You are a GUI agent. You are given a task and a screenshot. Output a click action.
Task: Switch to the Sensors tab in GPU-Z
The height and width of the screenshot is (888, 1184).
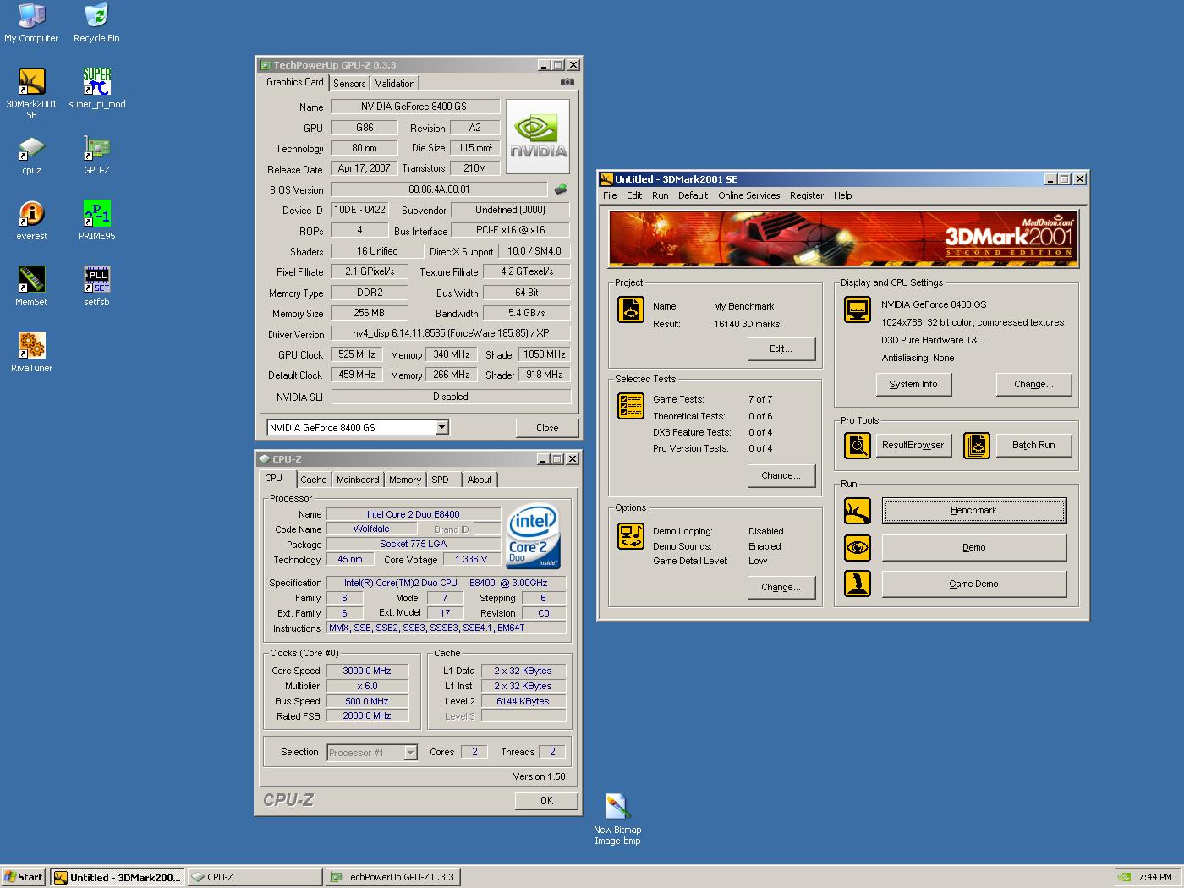point(349,84)
